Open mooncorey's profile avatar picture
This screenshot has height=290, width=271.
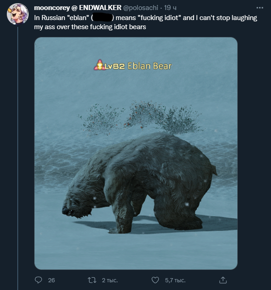18,14
